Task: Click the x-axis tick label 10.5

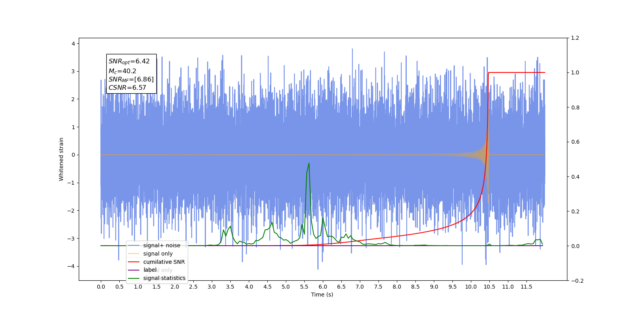Action: coord(489,287)
